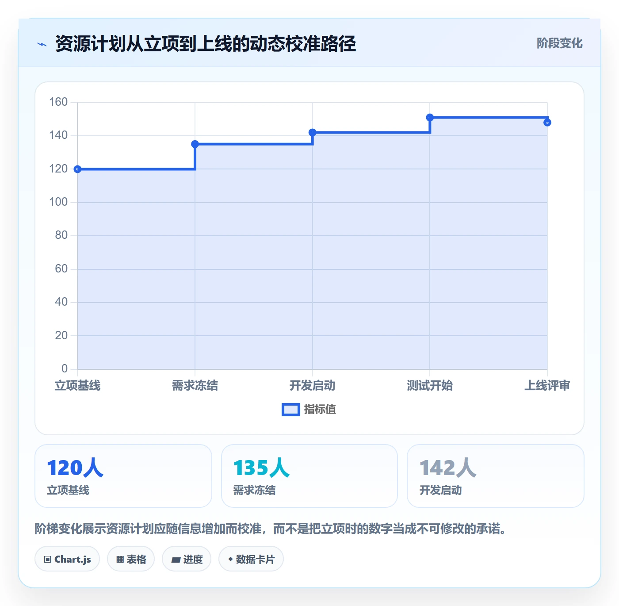Click the 测试开始 x-axis label
Screen dimensions: 619x606
pyautogui.click(x=430, y=386)
